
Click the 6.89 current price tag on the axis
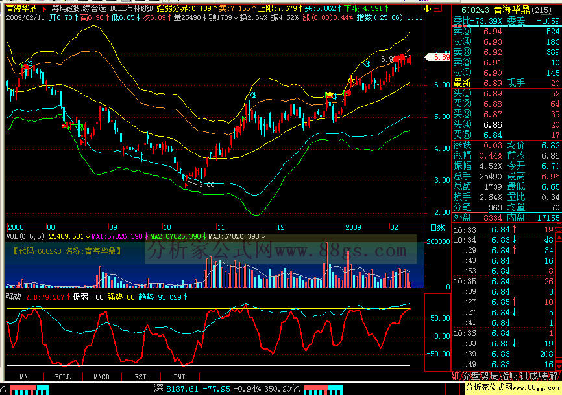tap(438, 57)
